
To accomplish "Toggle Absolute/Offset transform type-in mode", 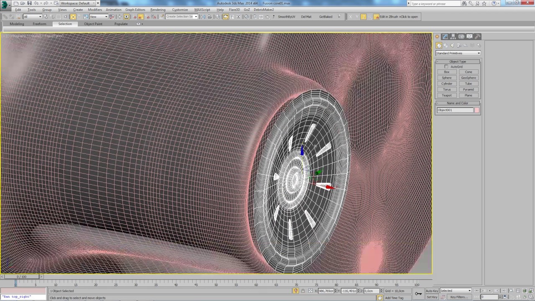I will (x=310, y=291).
